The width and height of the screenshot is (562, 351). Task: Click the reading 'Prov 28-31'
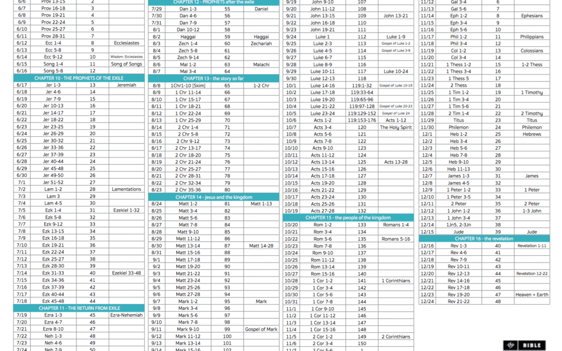click(x=53, y=36)
